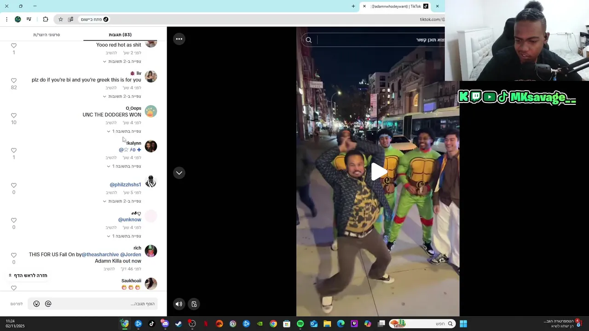Launch Steam from the taskbar

click(x=179, y=324)
